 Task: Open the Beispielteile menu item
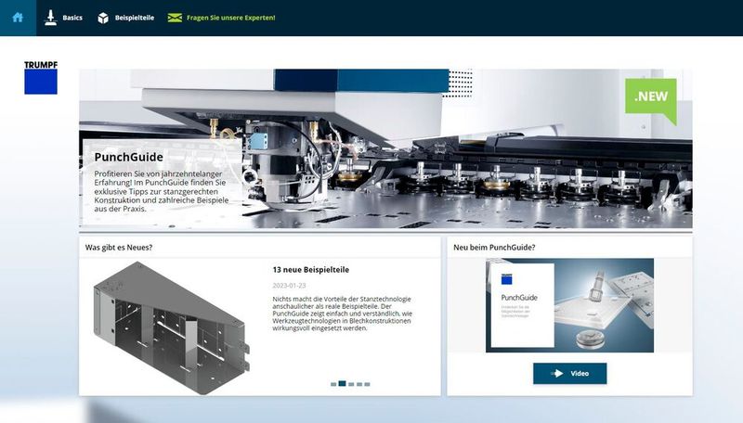click(x=125, y=18)
